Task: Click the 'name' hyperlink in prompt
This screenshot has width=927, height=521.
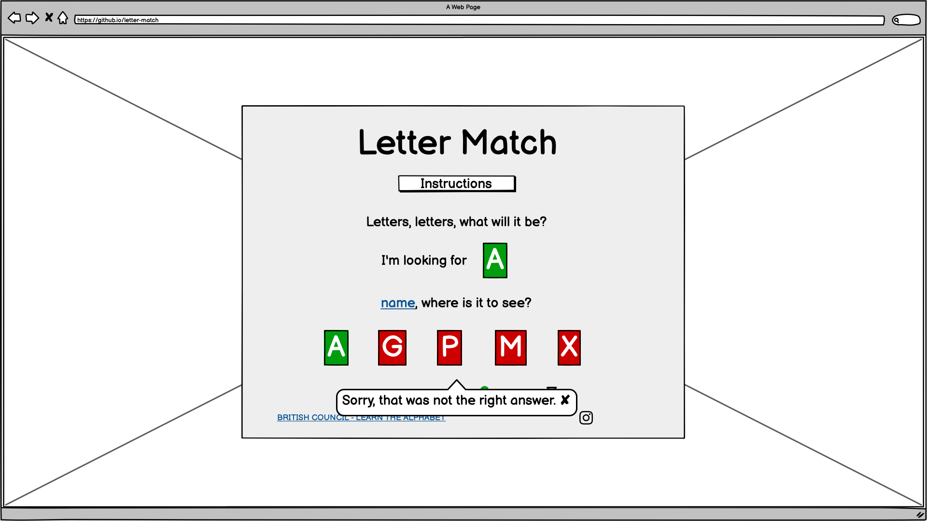Action: coord(397,302)
